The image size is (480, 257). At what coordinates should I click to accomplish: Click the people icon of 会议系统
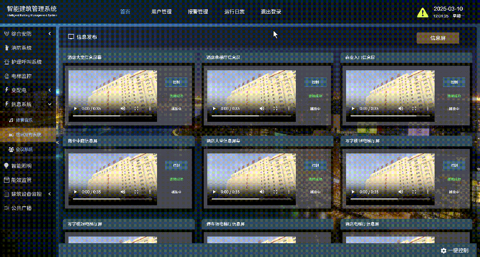(x=11, y=149)
